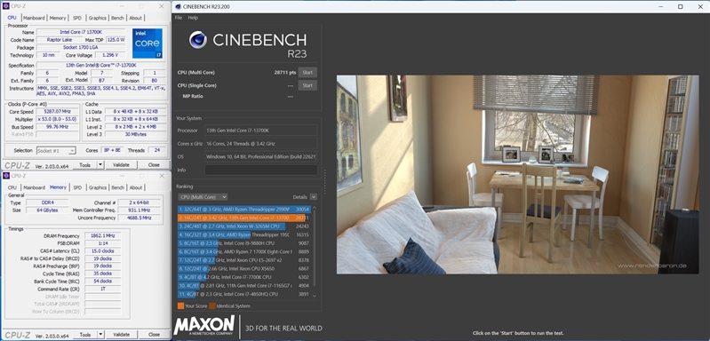Expand the ranking Details arrow
This screenshot has width=710, height=341.
tap(314, 197)
